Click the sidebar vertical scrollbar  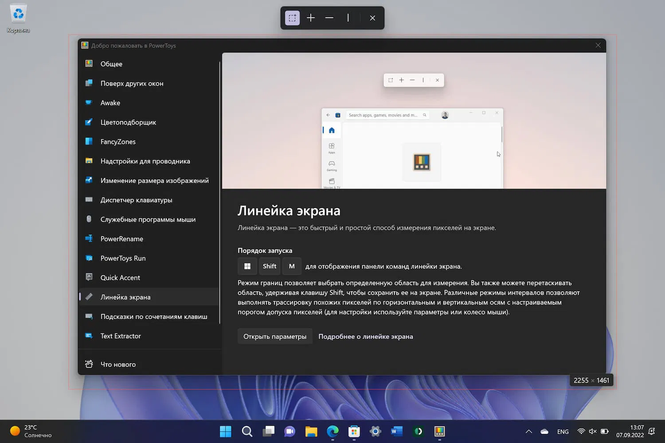click(x=220, y=193)
